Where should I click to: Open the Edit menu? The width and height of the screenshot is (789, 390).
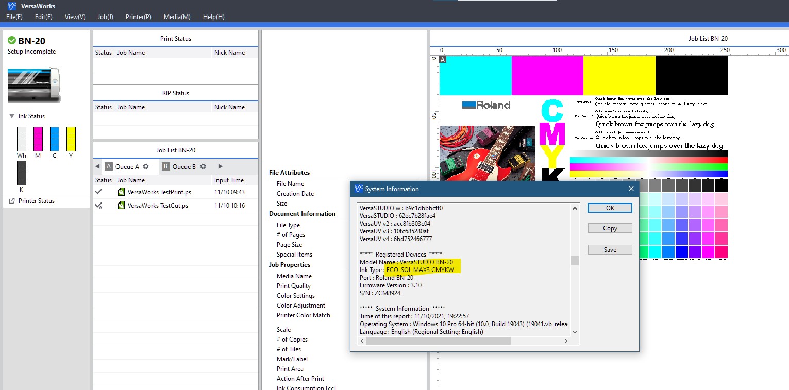(43, 17)
